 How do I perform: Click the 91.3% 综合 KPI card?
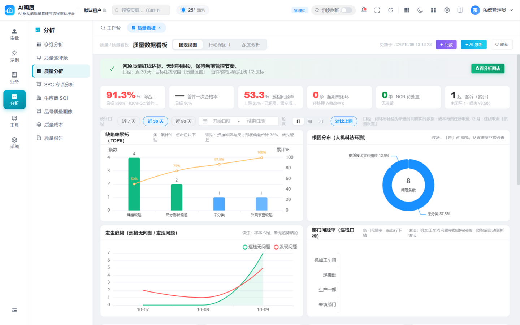pos(133,97)
